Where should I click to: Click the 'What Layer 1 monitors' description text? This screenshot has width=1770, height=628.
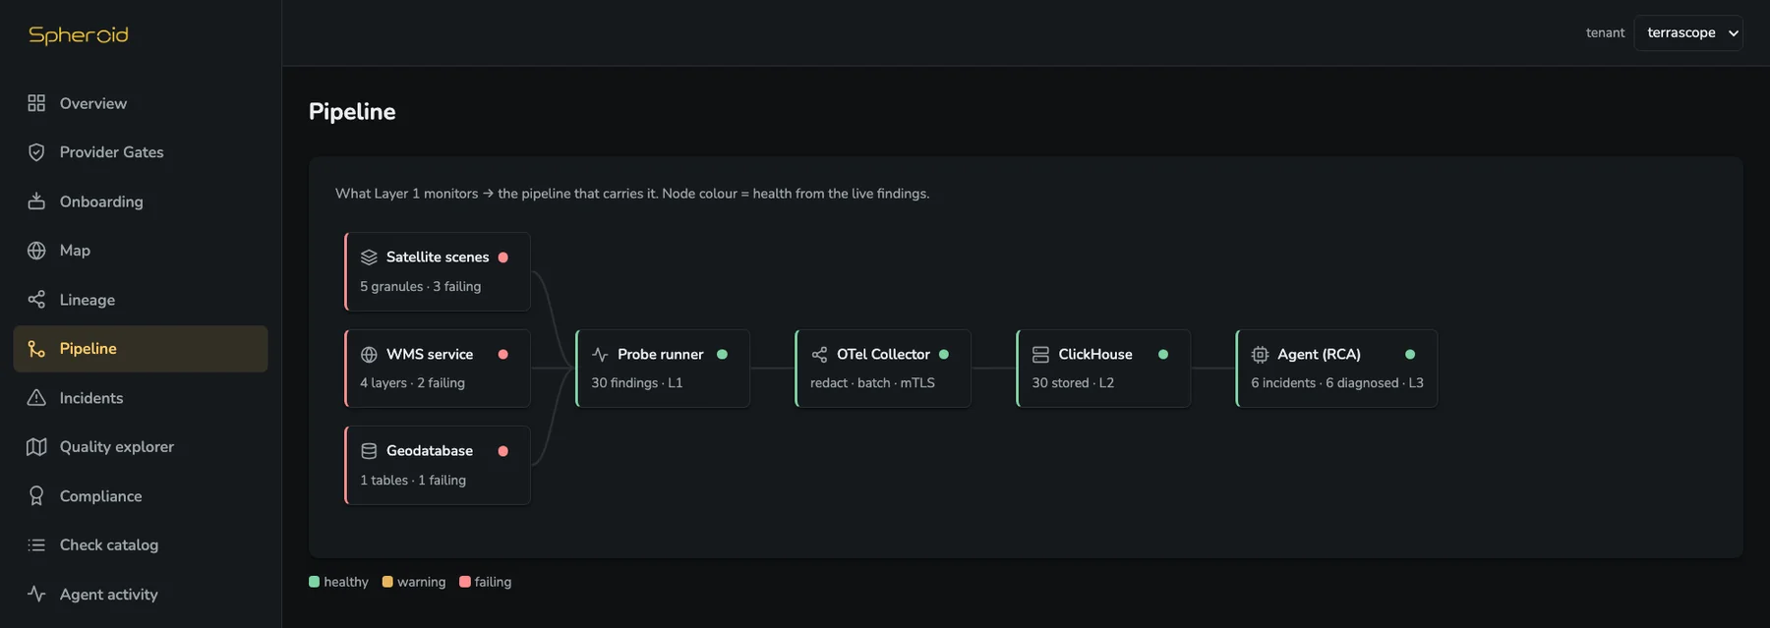click(632, 194)
